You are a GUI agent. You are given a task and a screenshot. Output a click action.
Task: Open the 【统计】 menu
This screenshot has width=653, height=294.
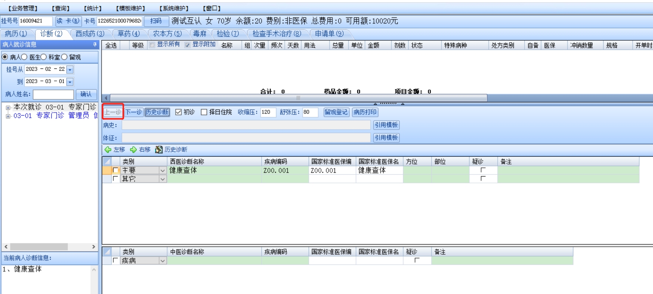pos(93,8)
